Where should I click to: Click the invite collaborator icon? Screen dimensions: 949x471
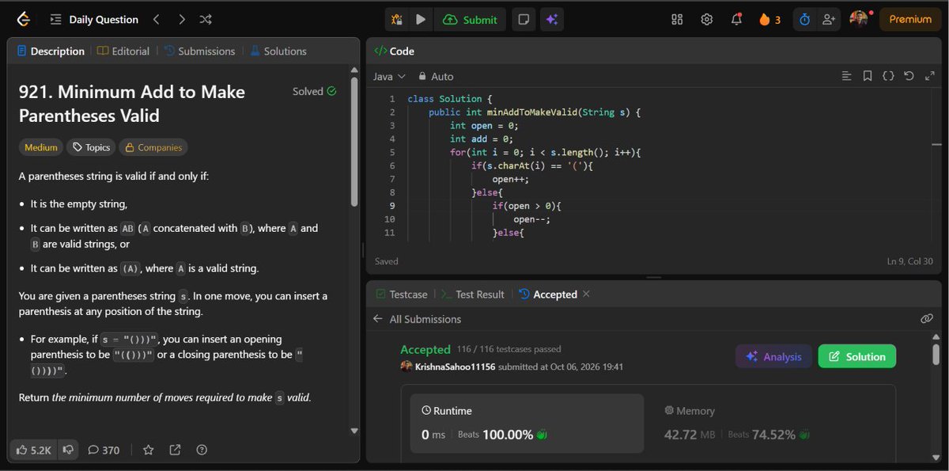click(x=828, y=19)
